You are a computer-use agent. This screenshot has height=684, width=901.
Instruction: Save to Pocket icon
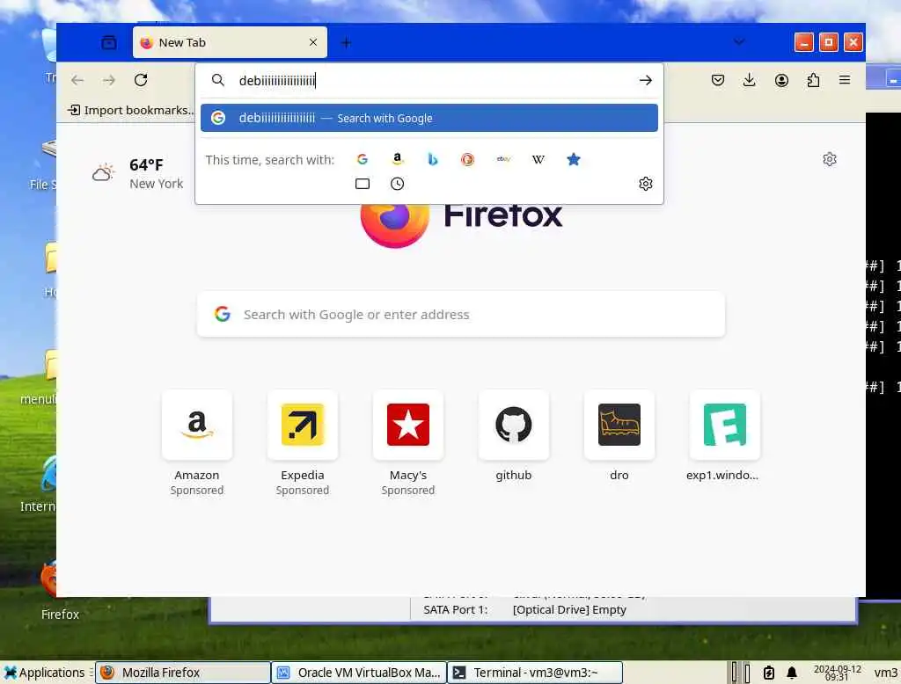tap(718, 80)
